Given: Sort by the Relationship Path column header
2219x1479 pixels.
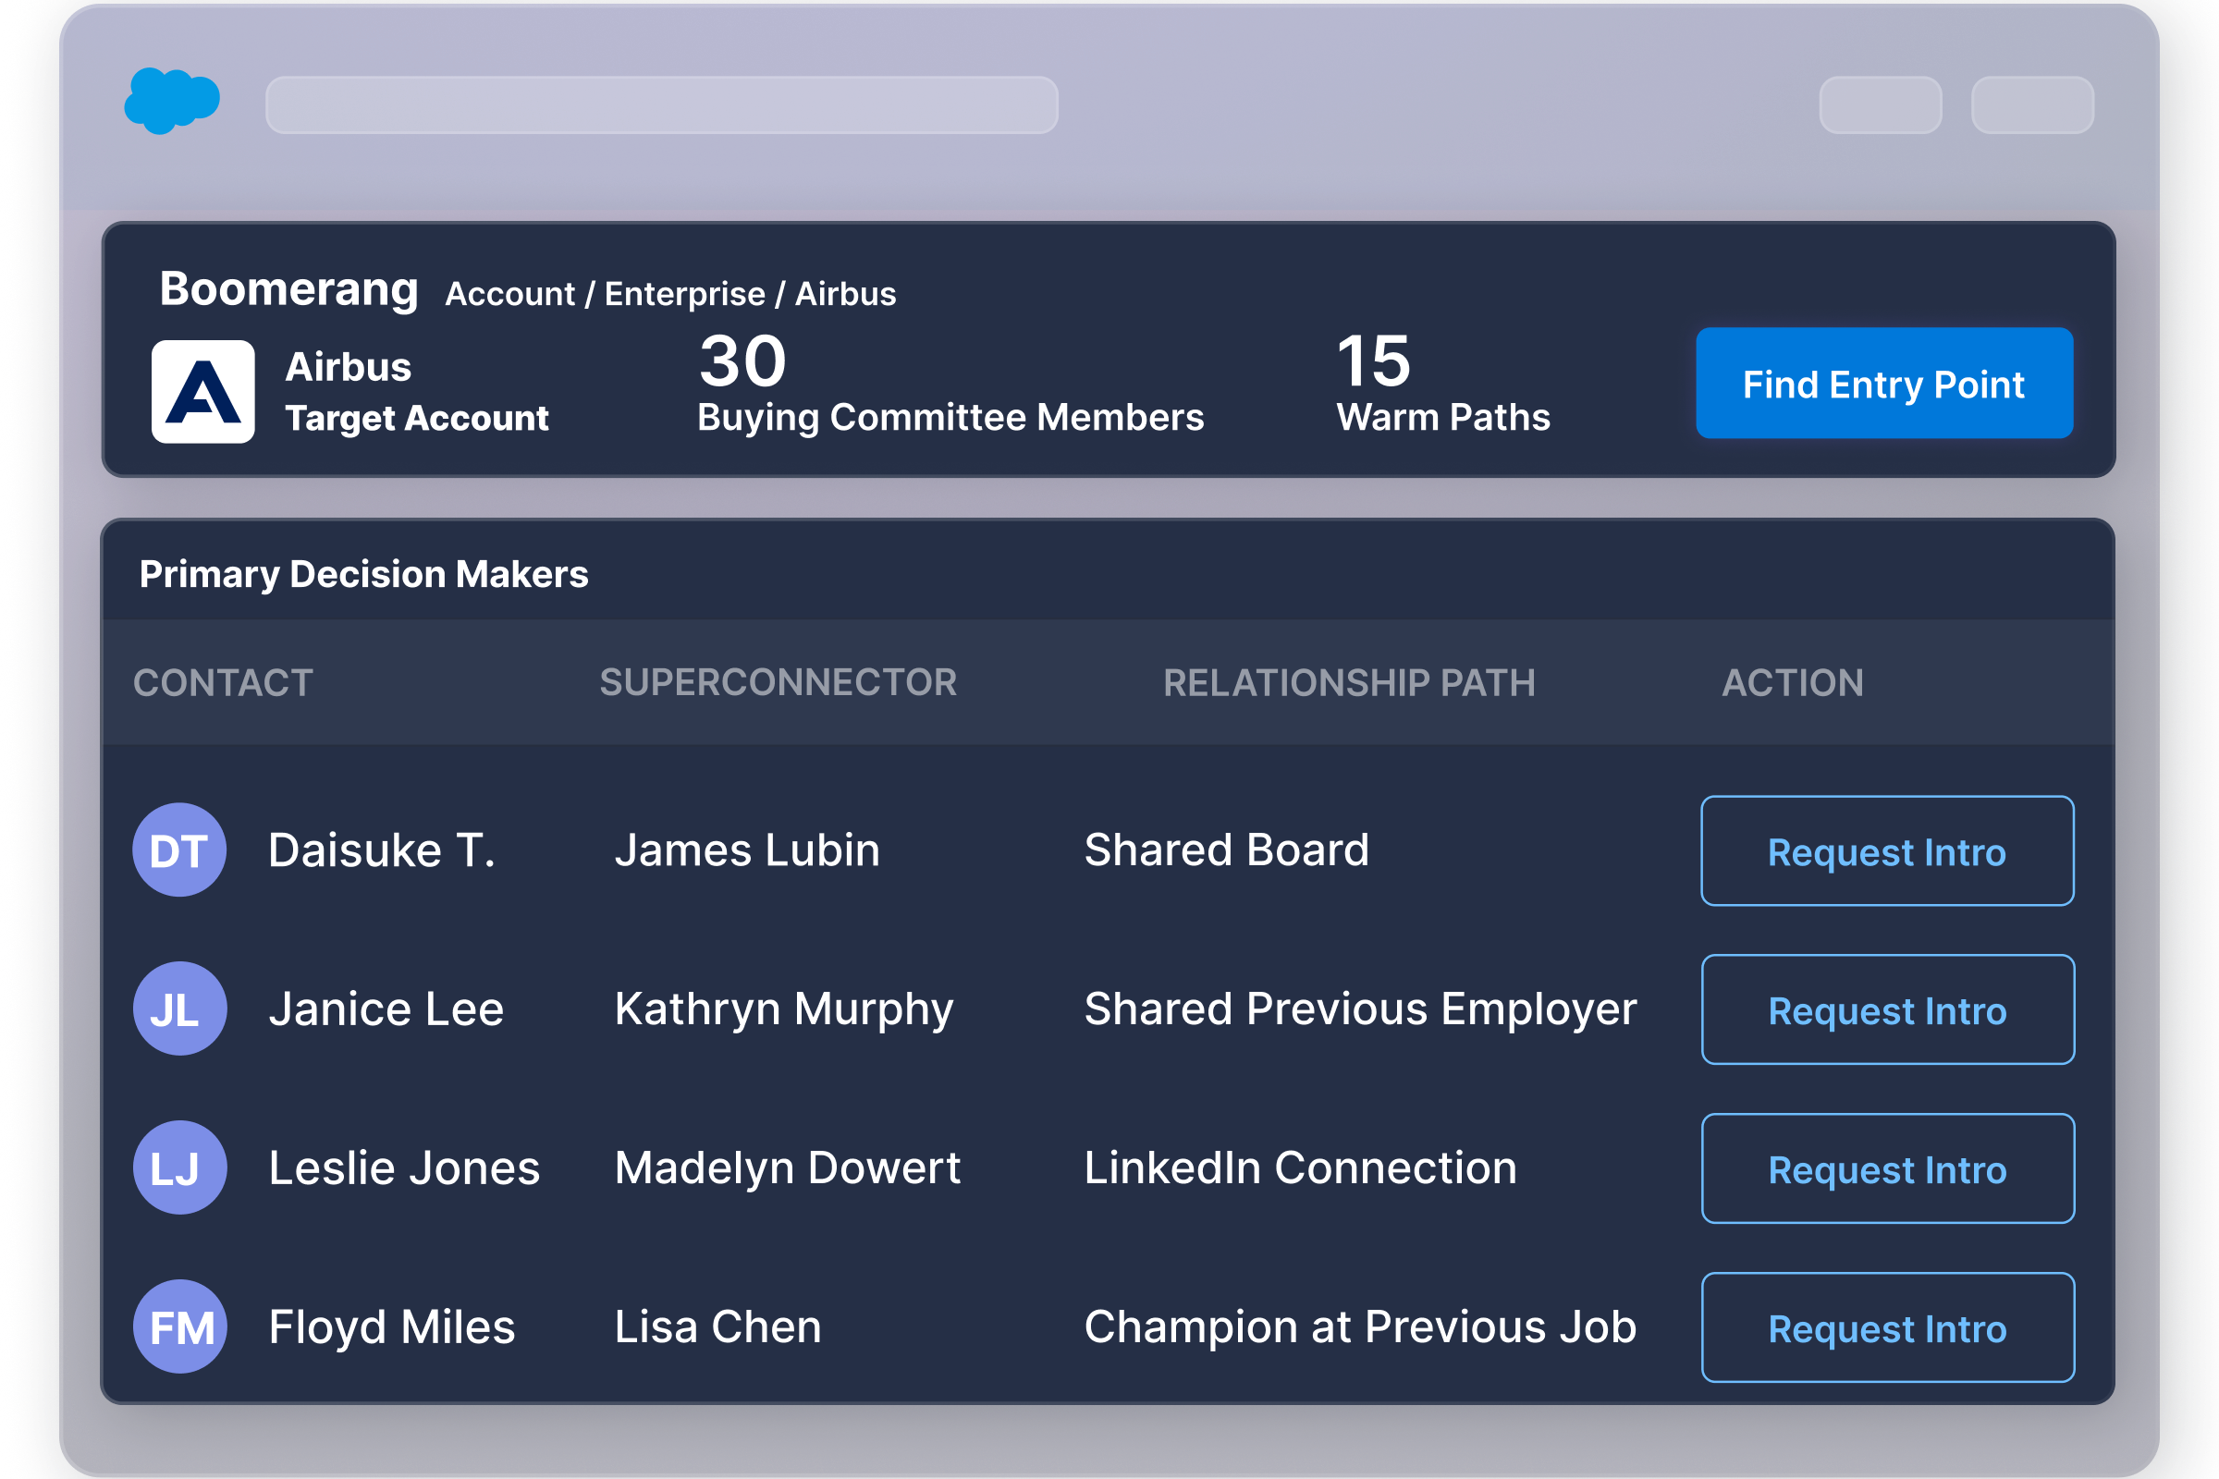Looking at the screenshot, I should pos(1348,682).
